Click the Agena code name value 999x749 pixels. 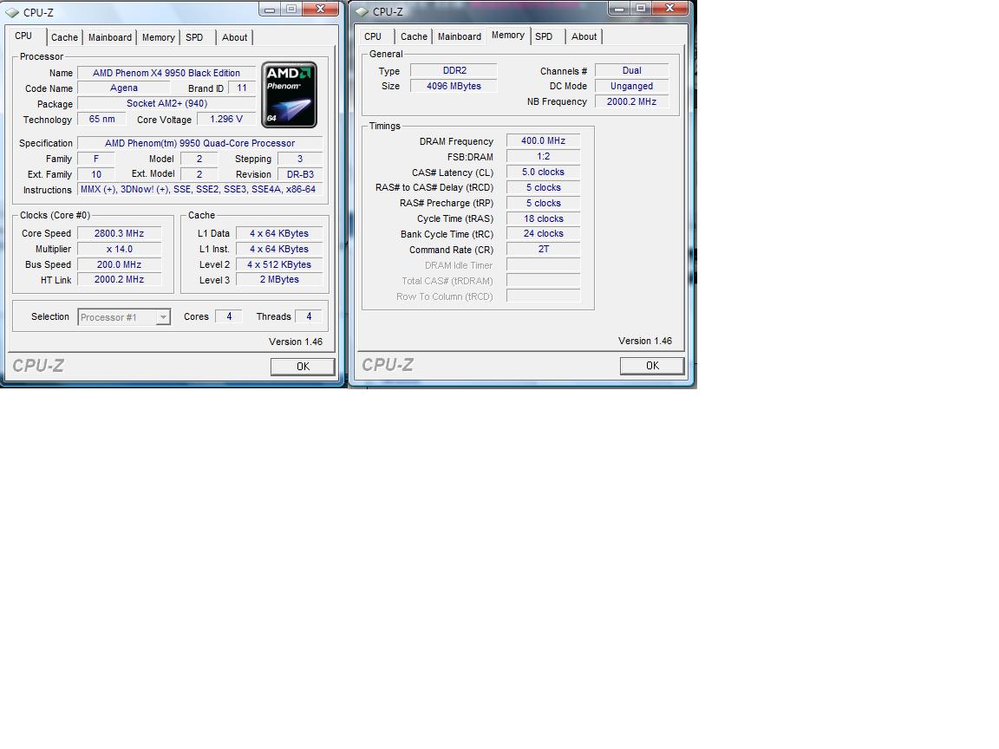coord(124,88)
